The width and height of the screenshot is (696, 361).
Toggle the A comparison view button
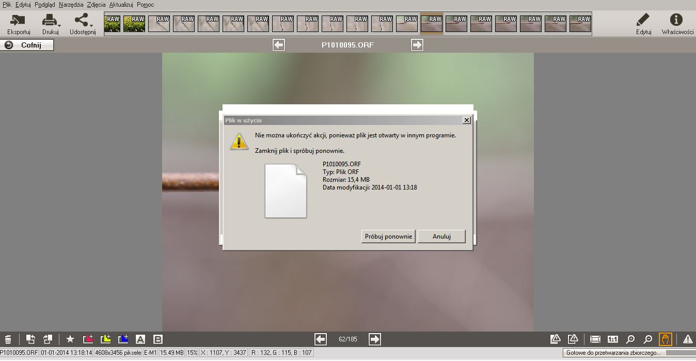point(140,339)
